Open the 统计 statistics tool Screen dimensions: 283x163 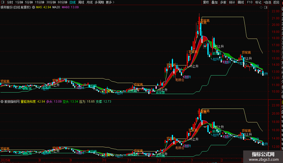click(x=232, y=2)
